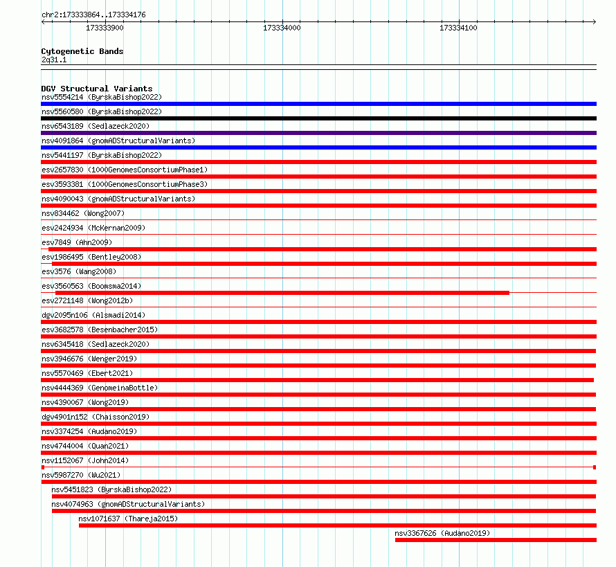Click nsv4744004 (Quan2021) label
The image size is (616, 567).
(85, 446)
